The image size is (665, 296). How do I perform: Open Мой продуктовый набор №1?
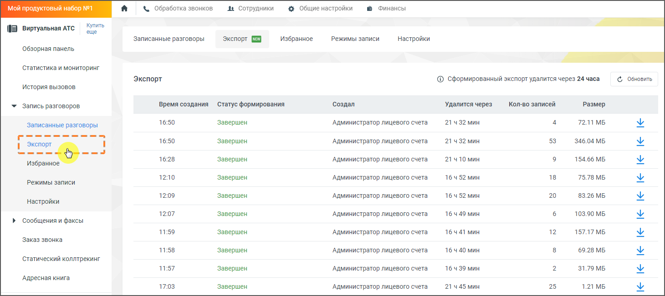click(x=56, y=9)
